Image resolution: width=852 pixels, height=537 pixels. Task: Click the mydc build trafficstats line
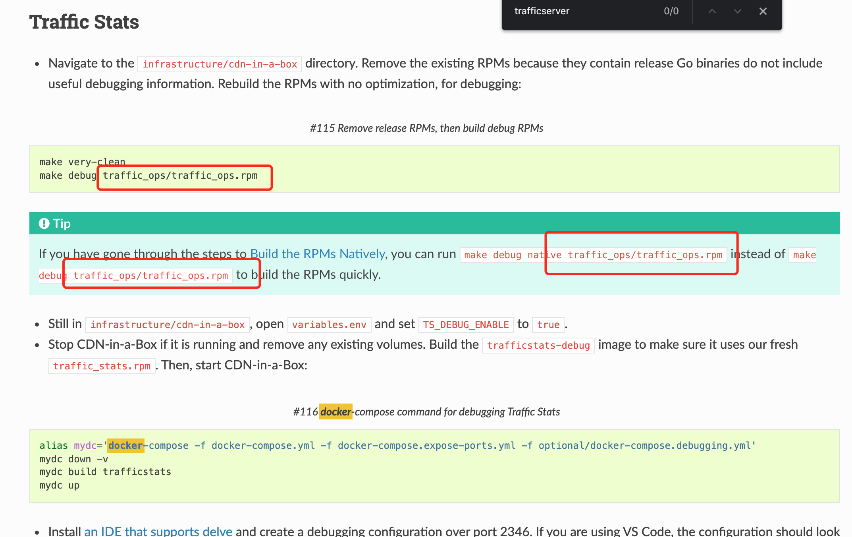click(105, 472)
